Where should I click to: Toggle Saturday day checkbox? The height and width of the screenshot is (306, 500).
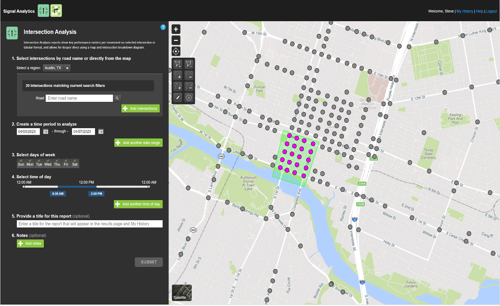tap(75, 163)
